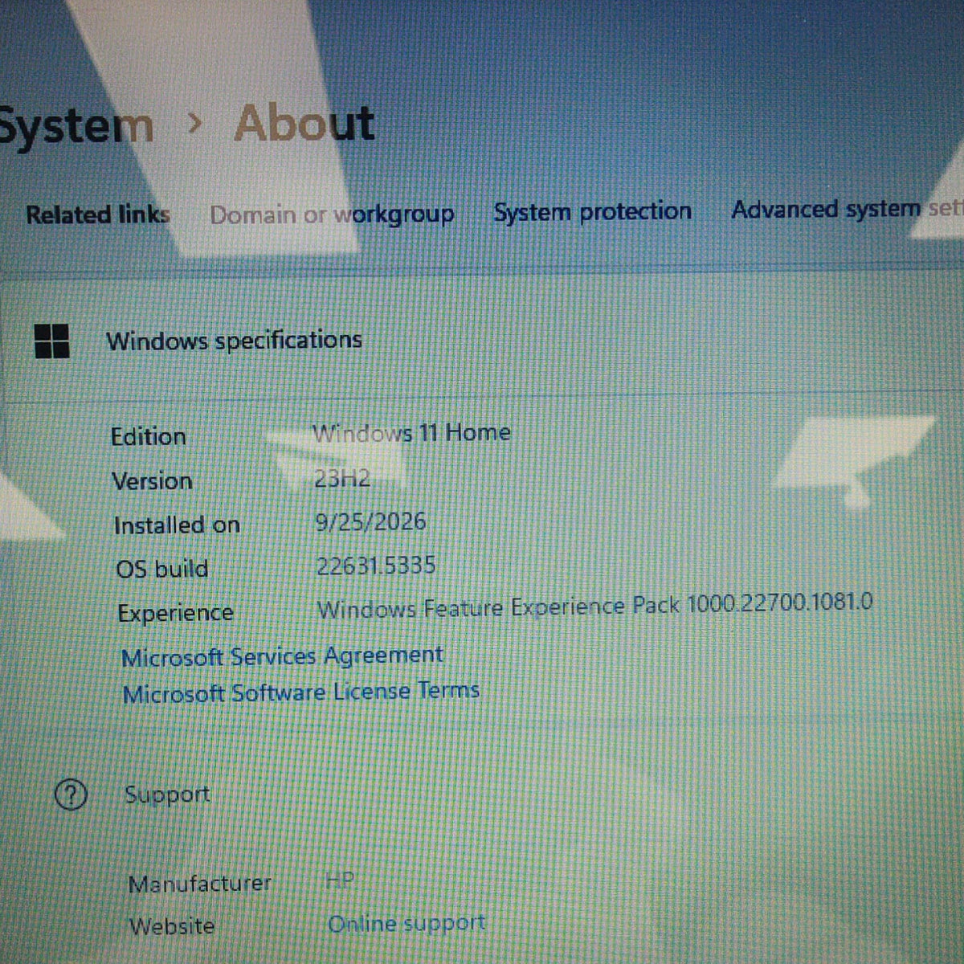
Task: Open Domain or workgroup link
Action: point(332,214)
